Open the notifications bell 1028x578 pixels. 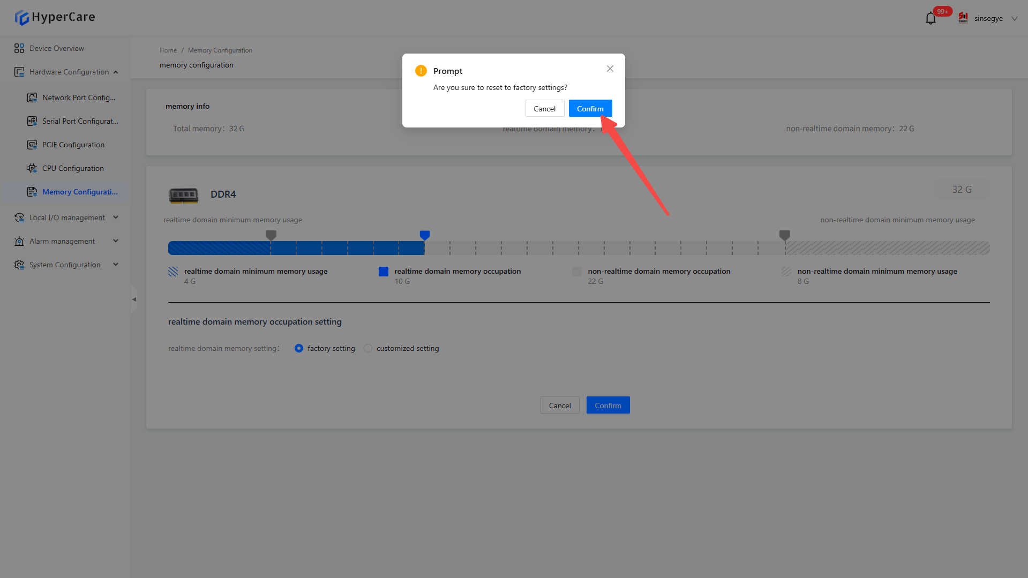[931, 19]
